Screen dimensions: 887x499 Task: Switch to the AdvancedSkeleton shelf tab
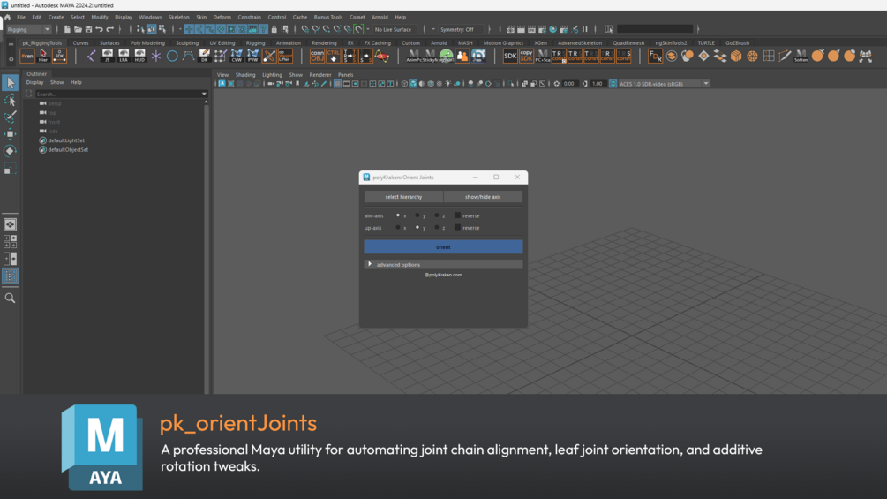click(x=580, y=43)
